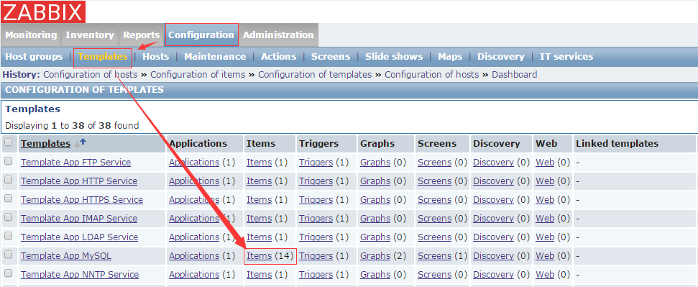Open Template App FTP Service
Image resolution: width=698 pixels, height=287 pixels.
tap(75, 163)
